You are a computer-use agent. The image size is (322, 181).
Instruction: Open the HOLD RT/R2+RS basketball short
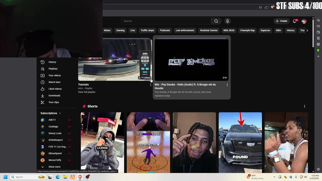(148, 143)
